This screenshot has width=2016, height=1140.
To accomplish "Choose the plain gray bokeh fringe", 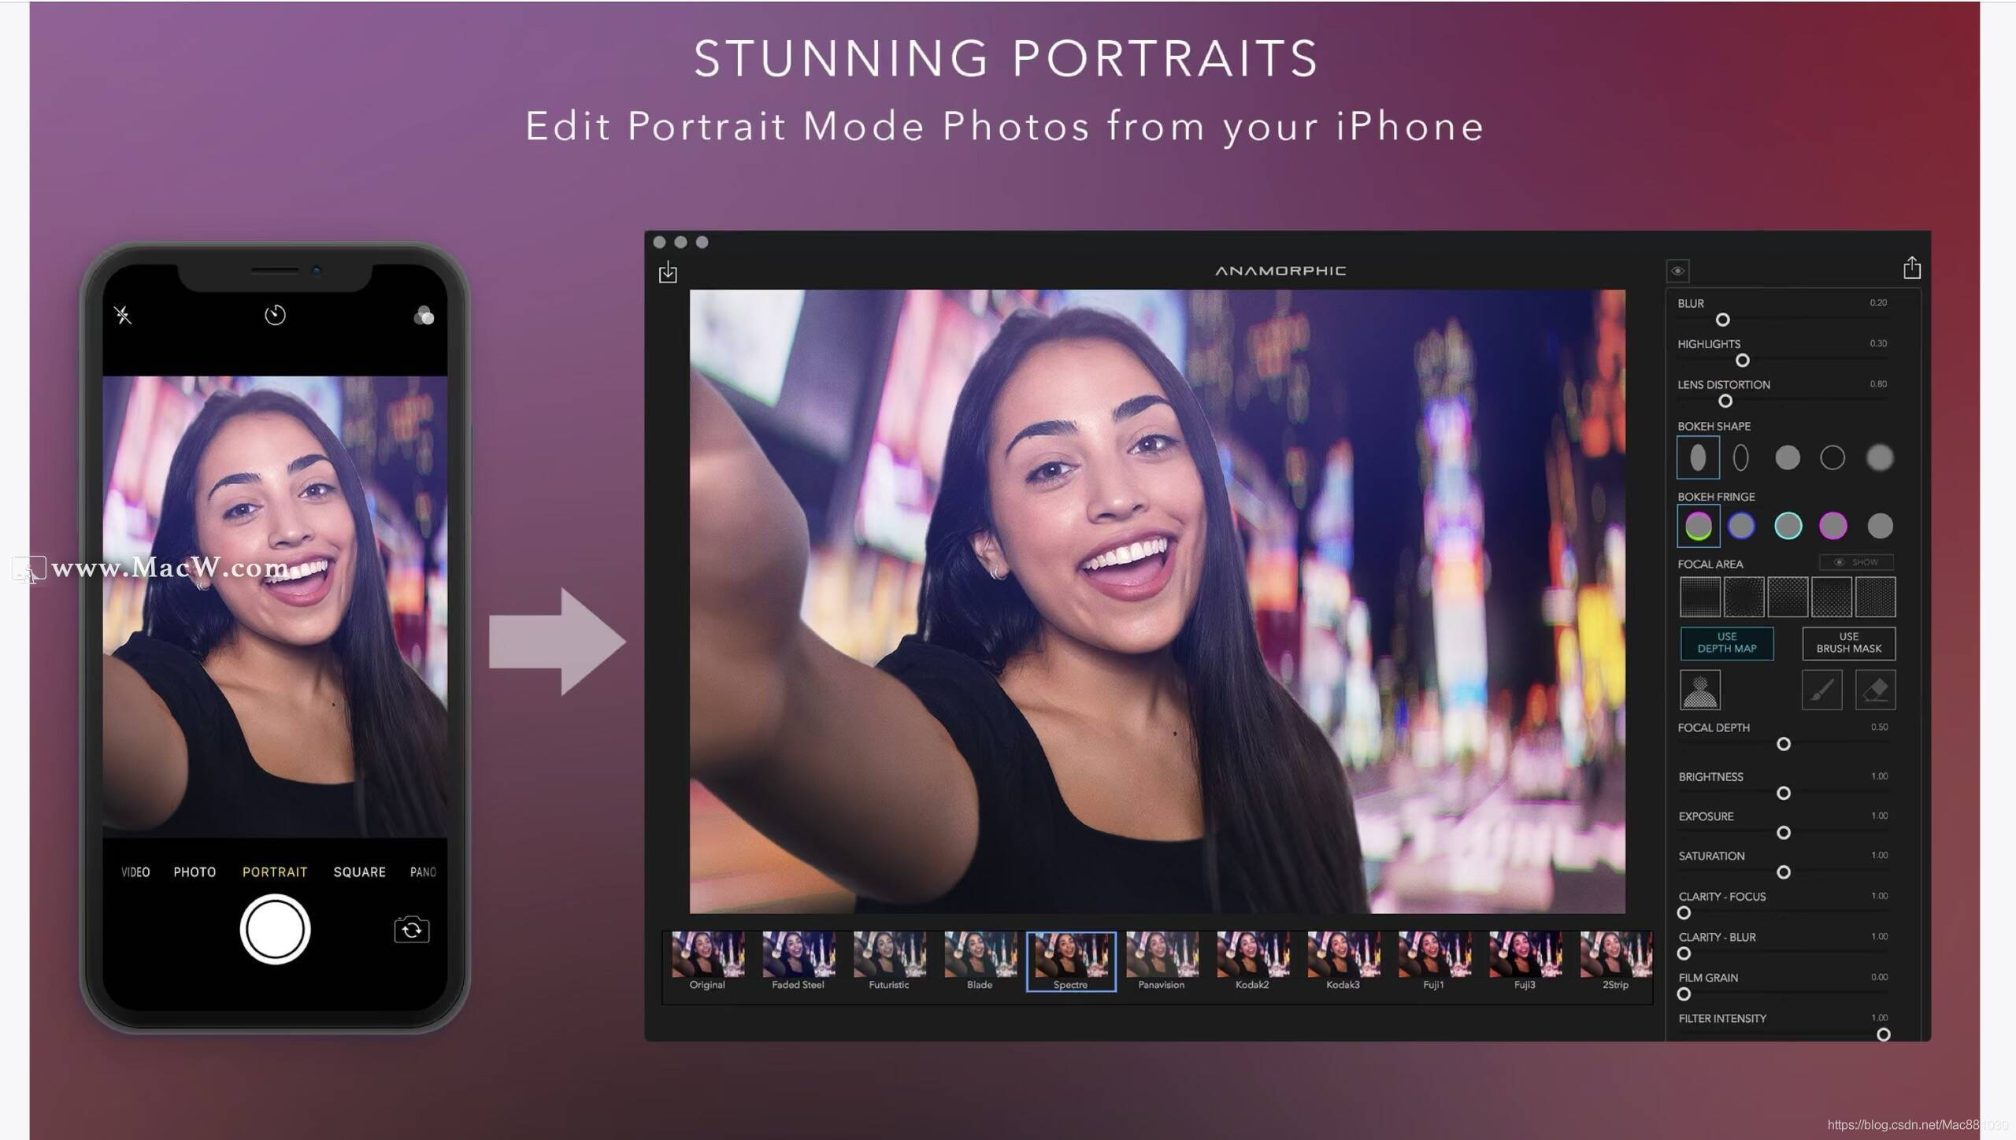I will click(1880, 526).
